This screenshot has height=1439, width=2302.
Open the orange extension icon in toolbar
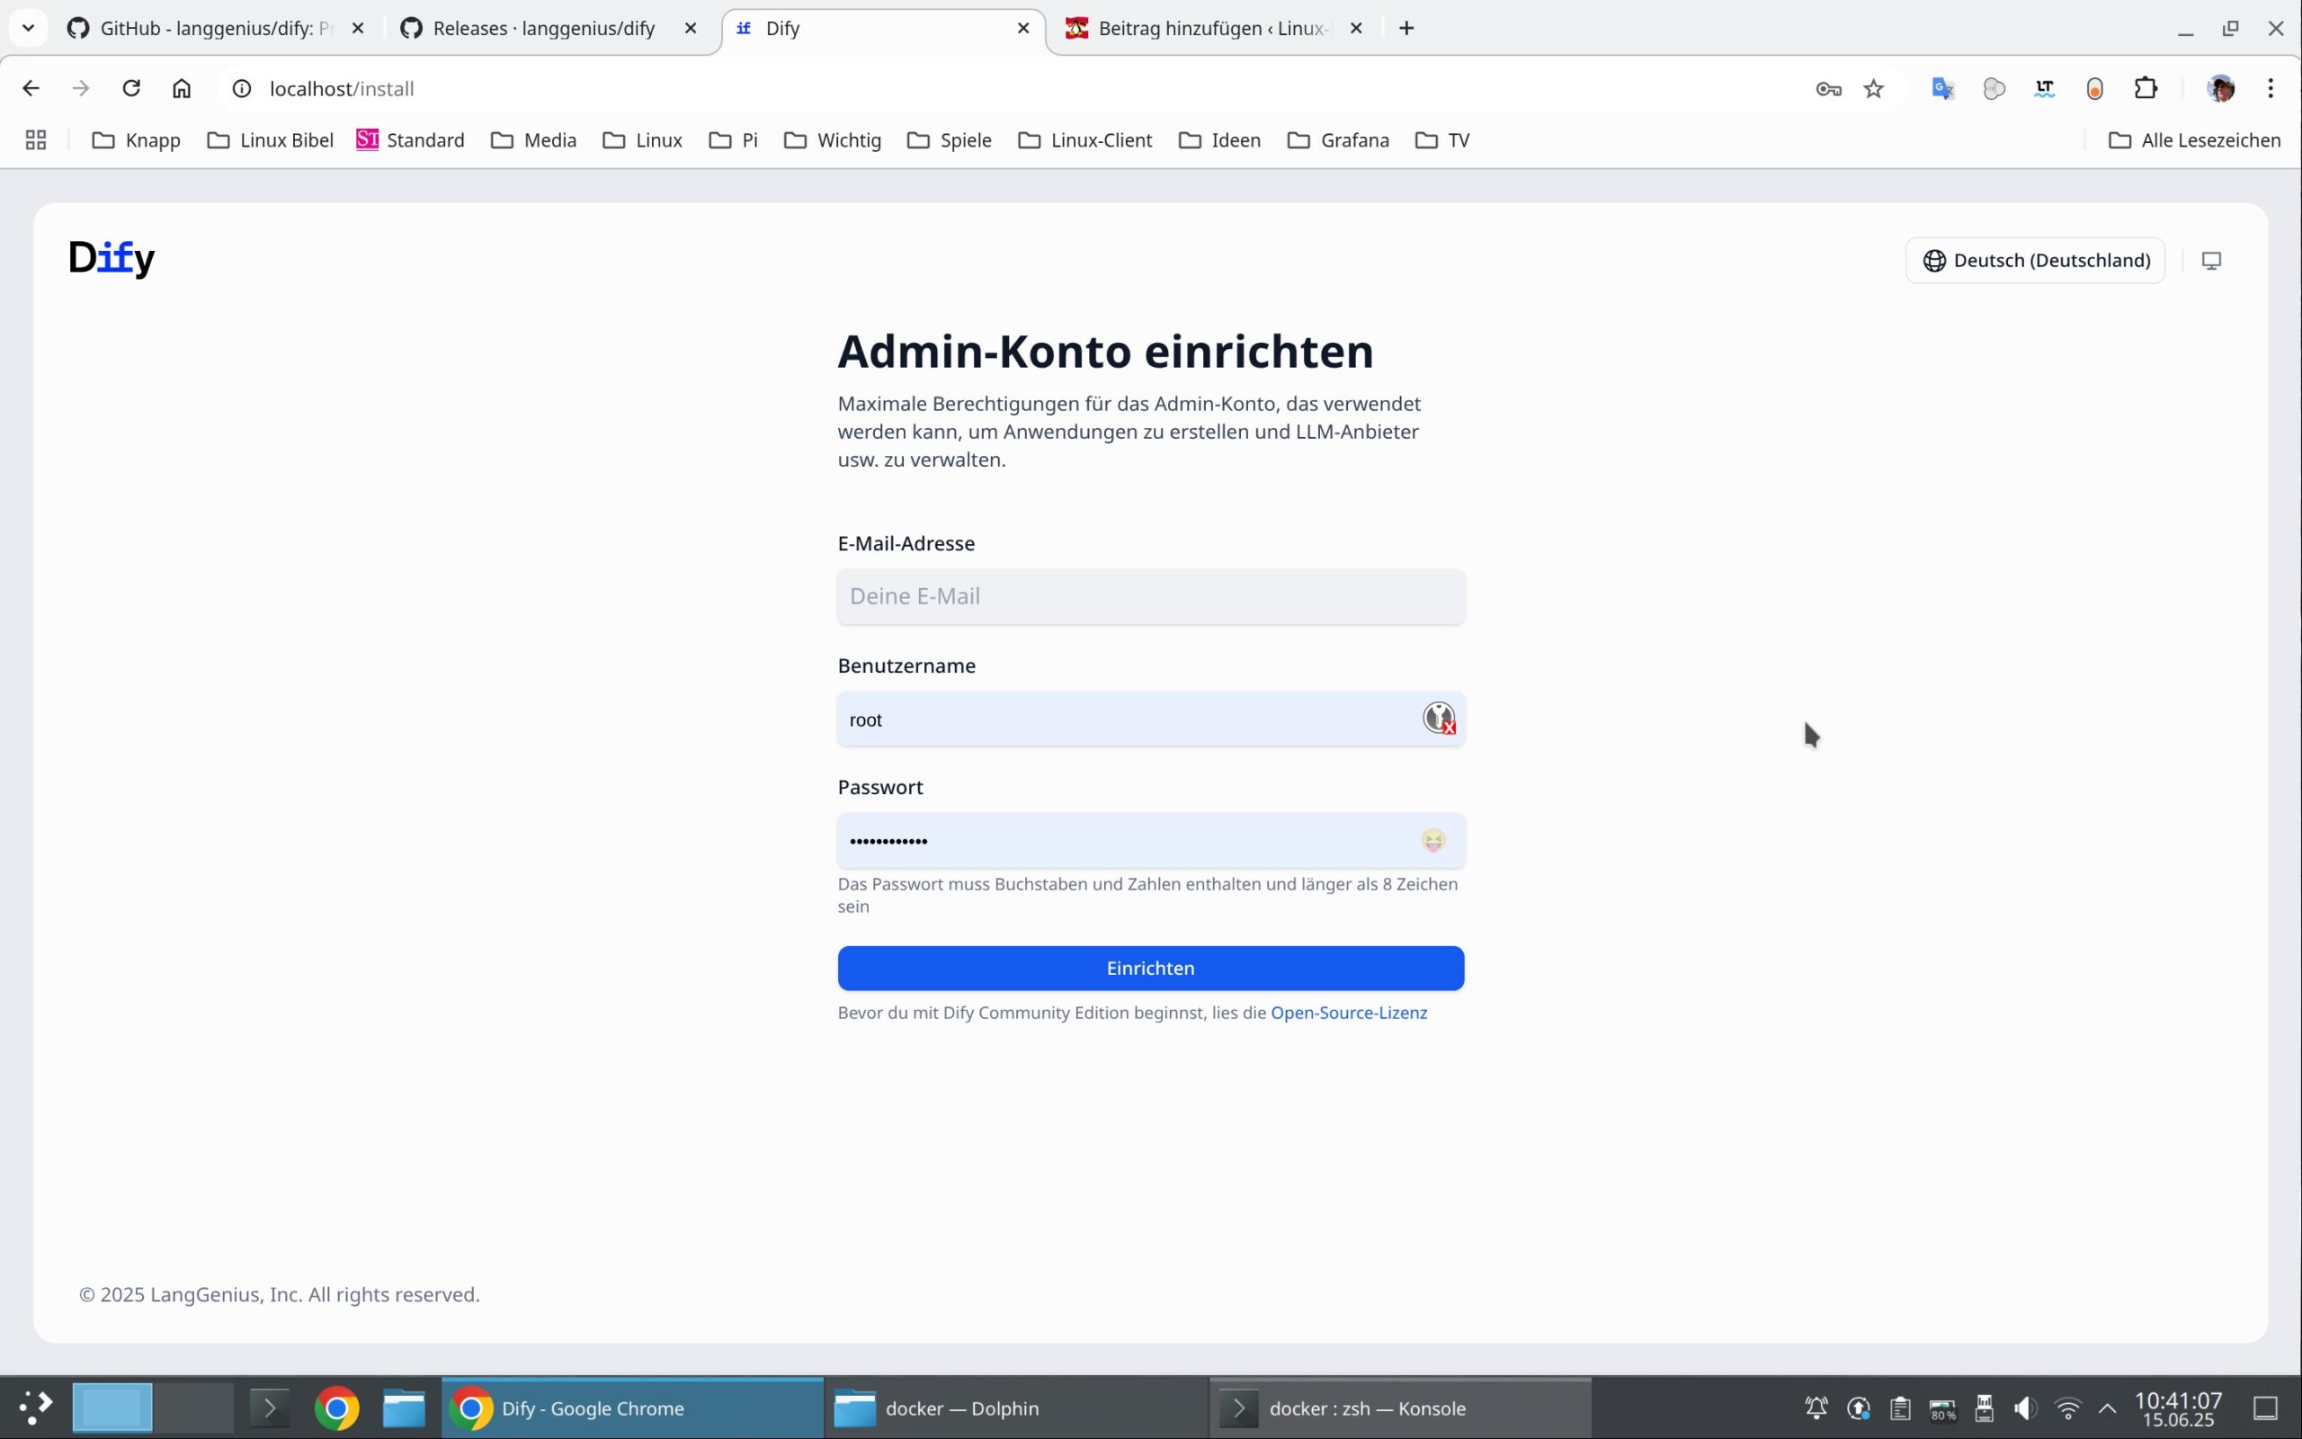pyautogui.click(x=2094, y=88)
